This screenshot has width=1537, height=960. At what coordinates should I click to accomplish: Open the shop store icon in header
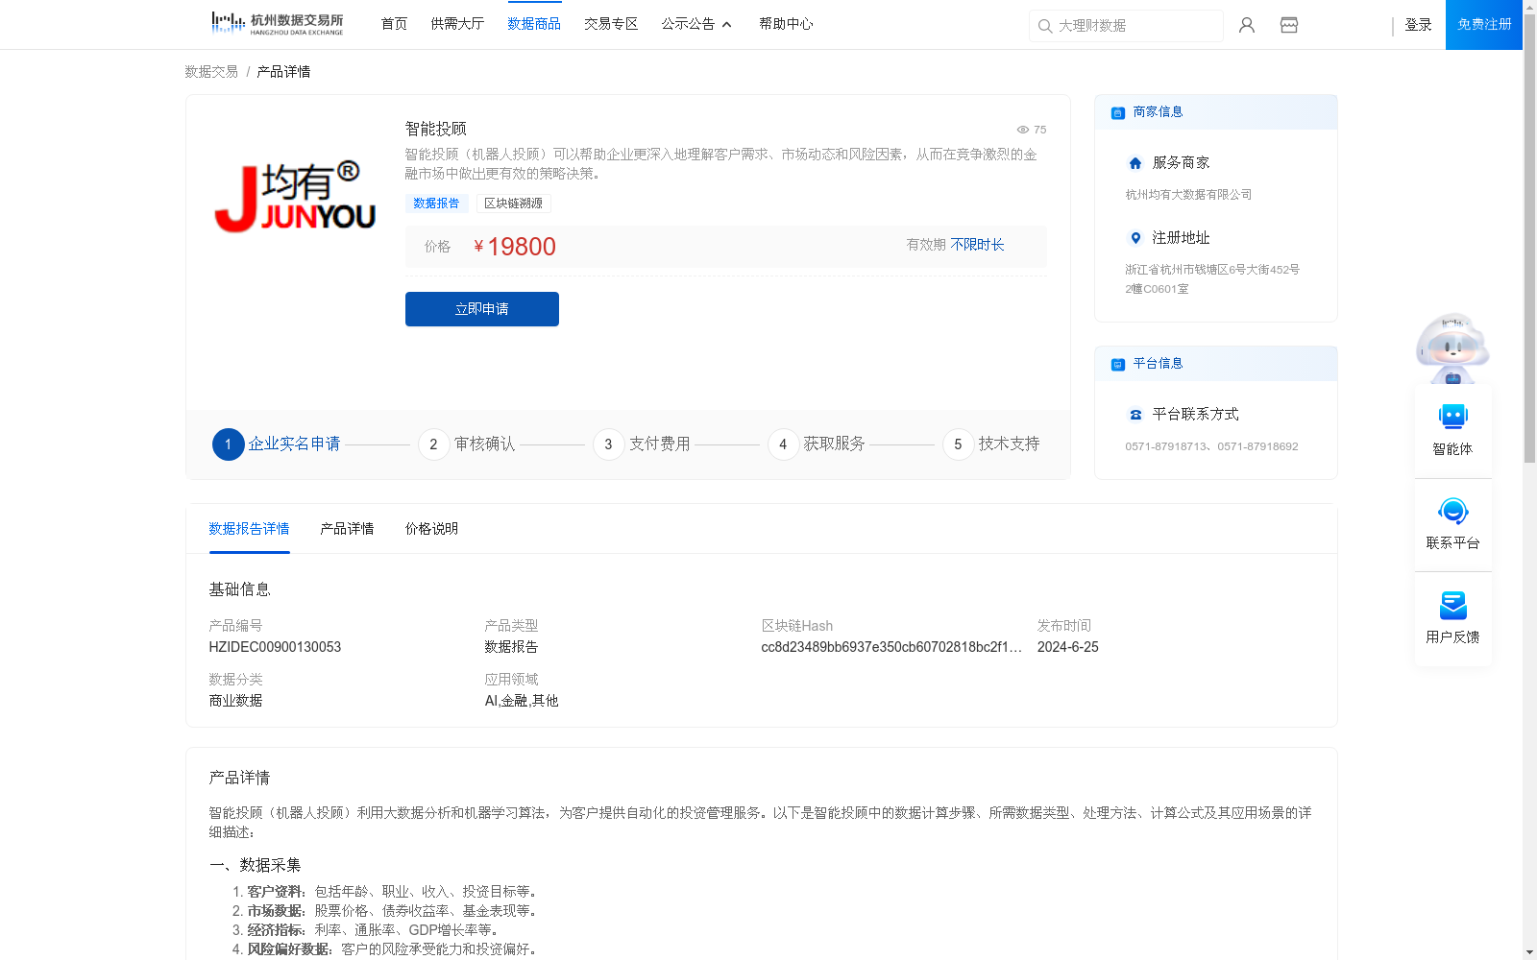pos(1289,25)
